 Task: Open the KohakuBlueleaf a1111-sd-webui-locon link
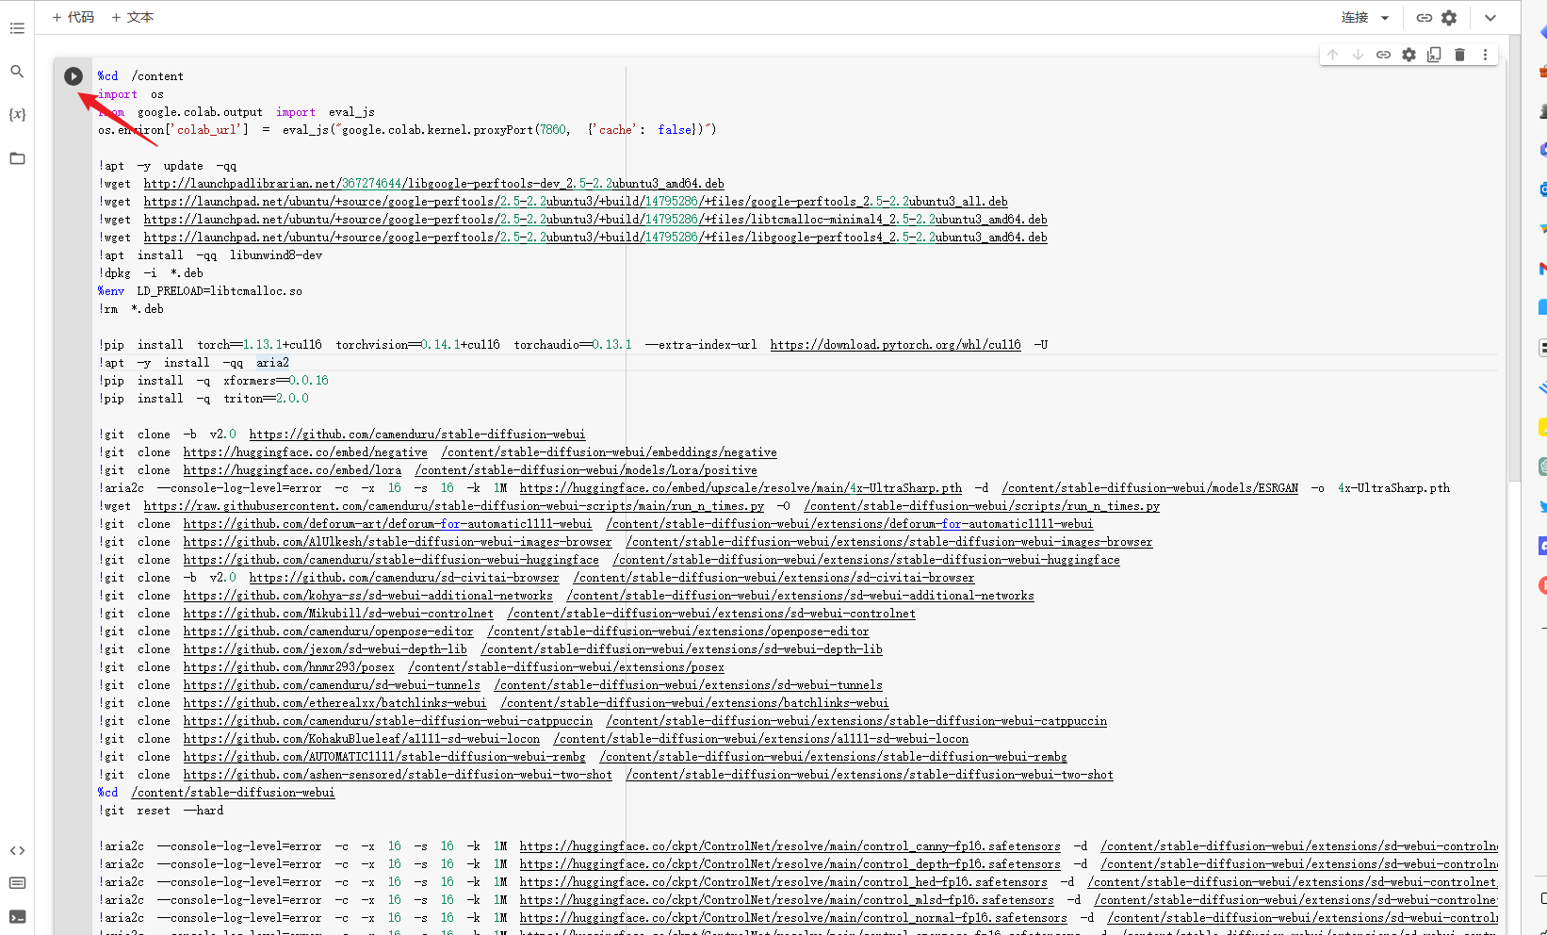click(x=362, y=739)
